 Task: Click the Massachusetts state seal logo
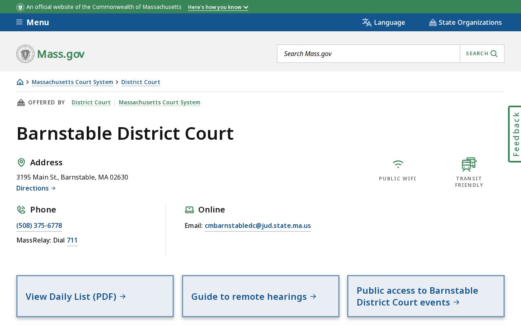click(25, 54)
